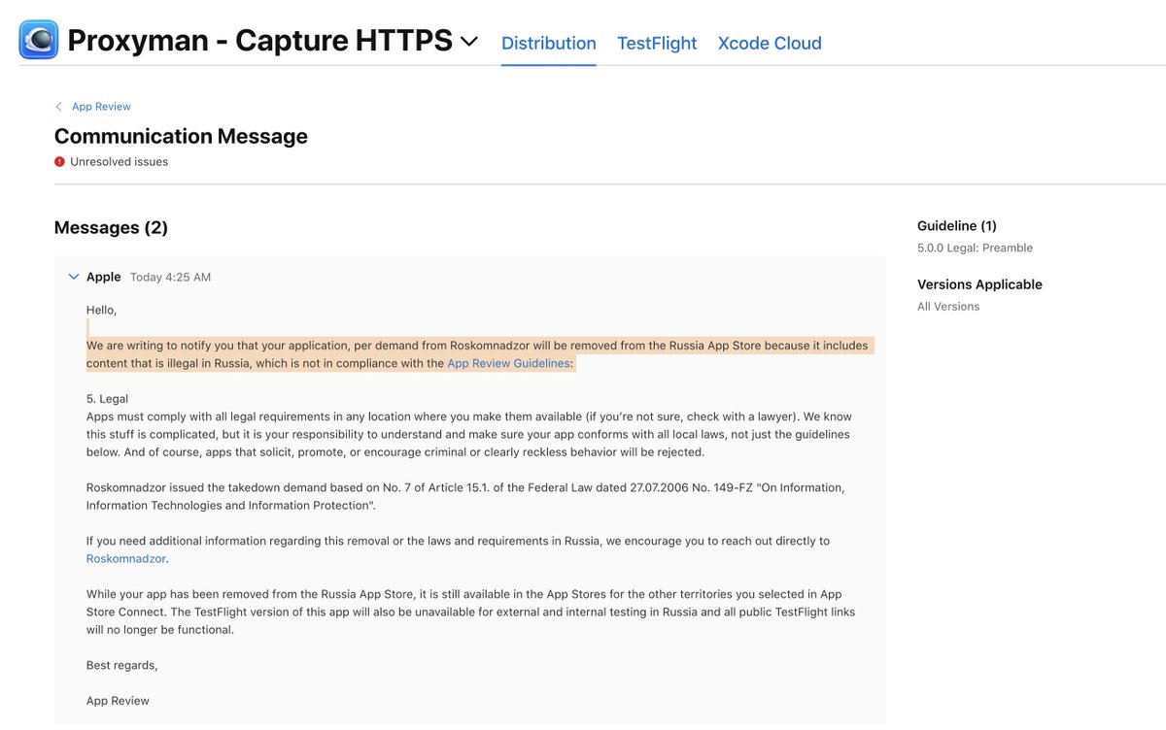Click the red Unresolved issues icon
1166x730 pixels.
pos(60,162)
